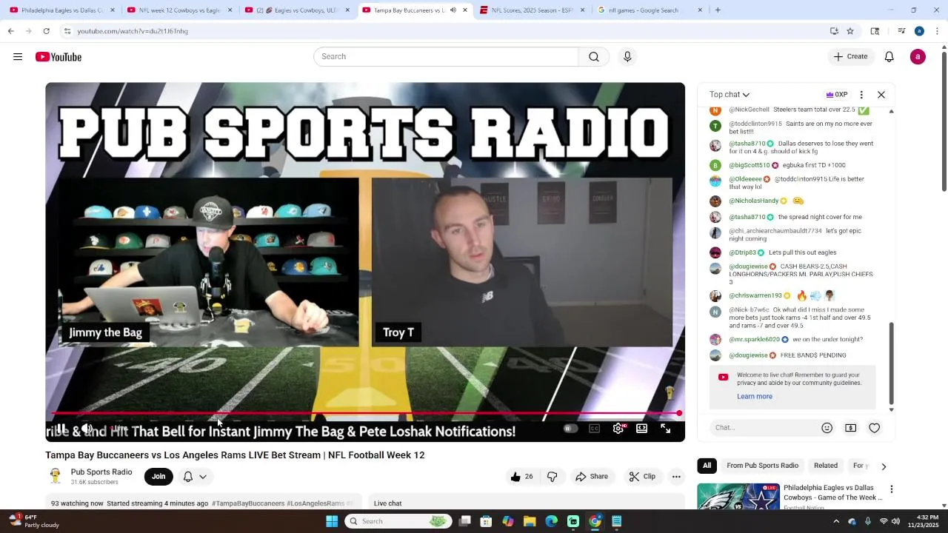Open a new browser tab
948x533 pixels.
click(x=718, y=10)
